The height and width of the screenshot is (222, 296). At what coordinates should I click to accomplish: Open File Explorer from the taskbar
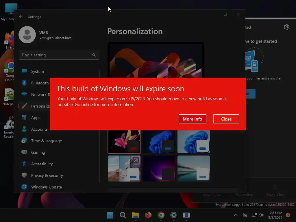[x=135, y=215]
